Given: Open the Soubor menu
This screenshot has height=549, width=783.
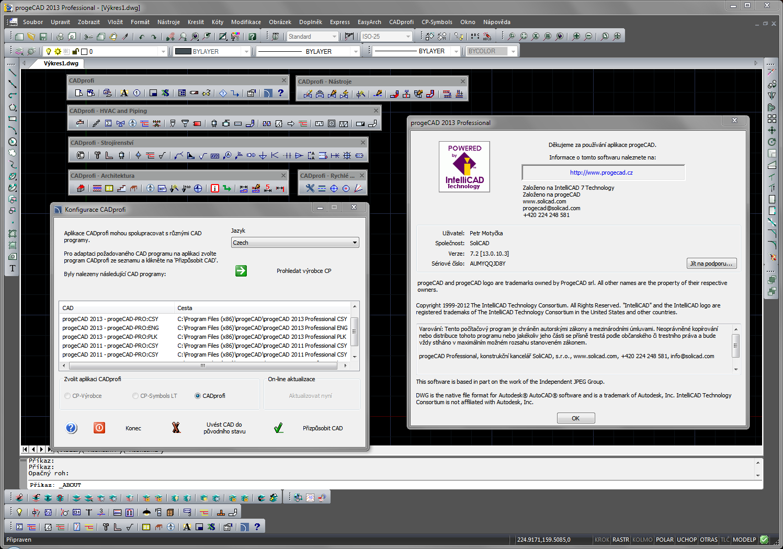Looking at the screenshot, I should 33,22.
